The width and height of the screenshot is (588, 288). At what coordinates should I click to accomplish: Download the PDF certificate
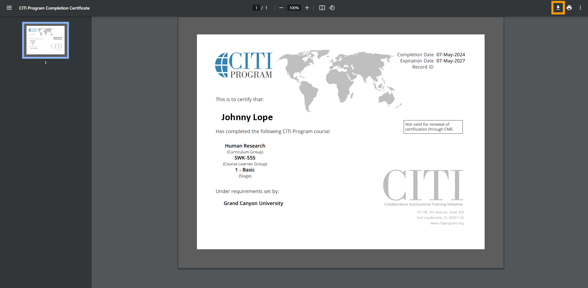pyautogui.click(x=558, y=8)
